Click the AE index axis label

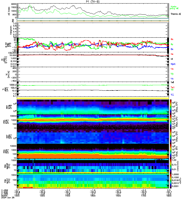click(x=9, y=11)
